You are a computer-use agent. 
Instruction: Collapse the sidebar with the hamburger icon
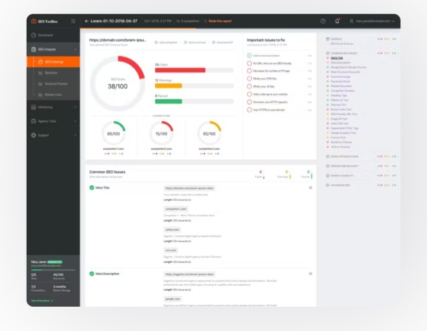73,21
